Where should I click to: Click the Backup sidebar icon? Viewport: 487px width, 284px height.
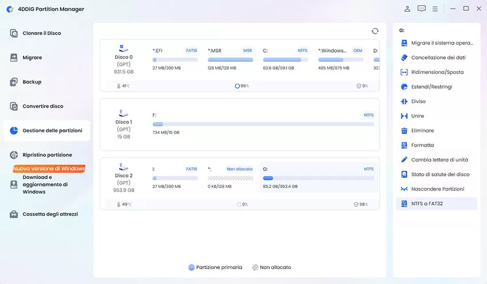tap(14, 82)
